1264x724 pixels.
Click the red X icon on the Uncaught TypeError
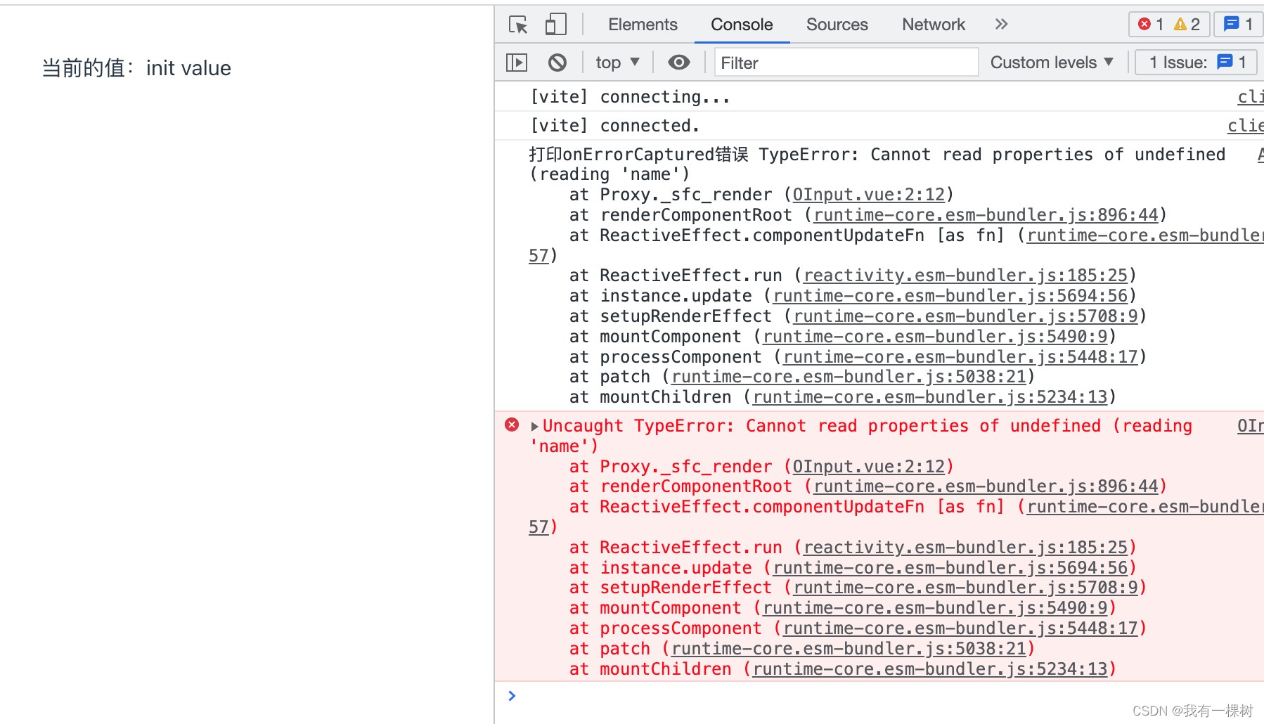click(511, 426)
